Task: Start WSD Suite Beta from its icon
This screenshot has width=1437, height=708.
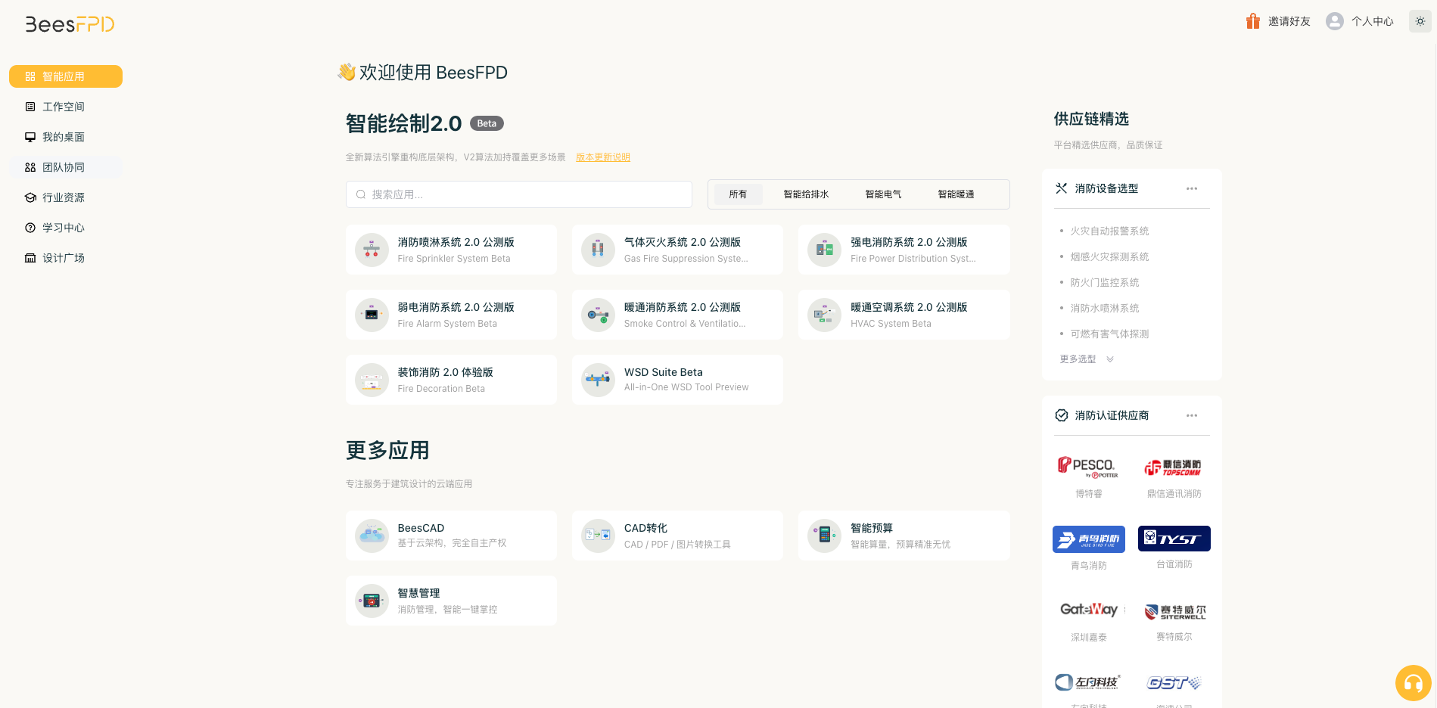Action: (x=598, y=380)
